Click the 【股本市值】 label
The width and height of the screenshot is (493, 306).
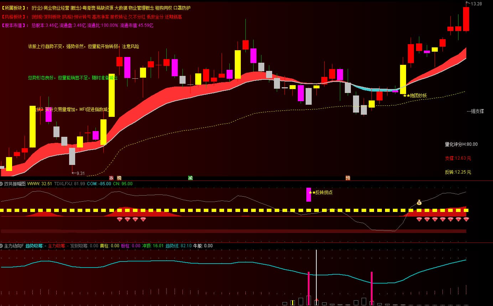[x=15, y=25]
